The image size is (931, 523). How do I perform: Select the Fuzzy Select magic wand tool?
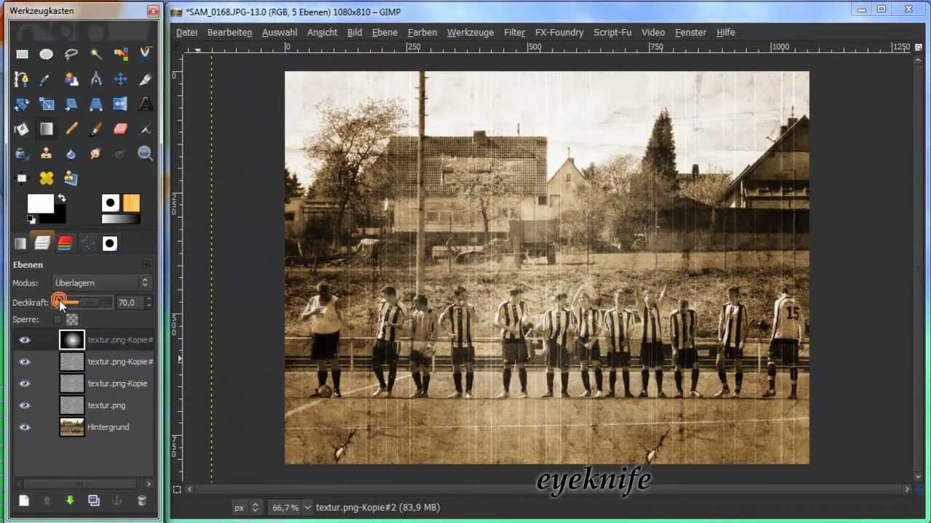[x=96, y=54]
